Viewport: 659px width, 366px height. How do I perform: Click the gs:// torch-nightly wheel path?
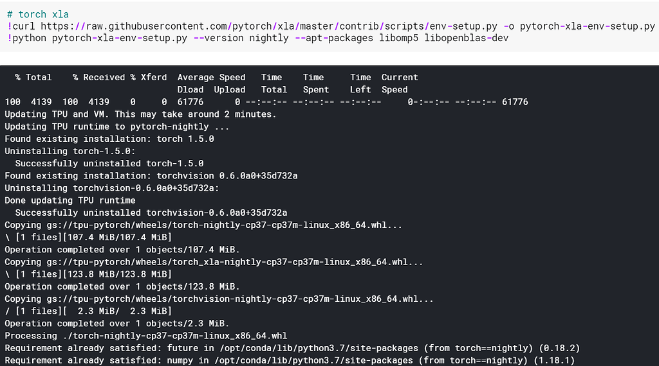tap(229, 225)
